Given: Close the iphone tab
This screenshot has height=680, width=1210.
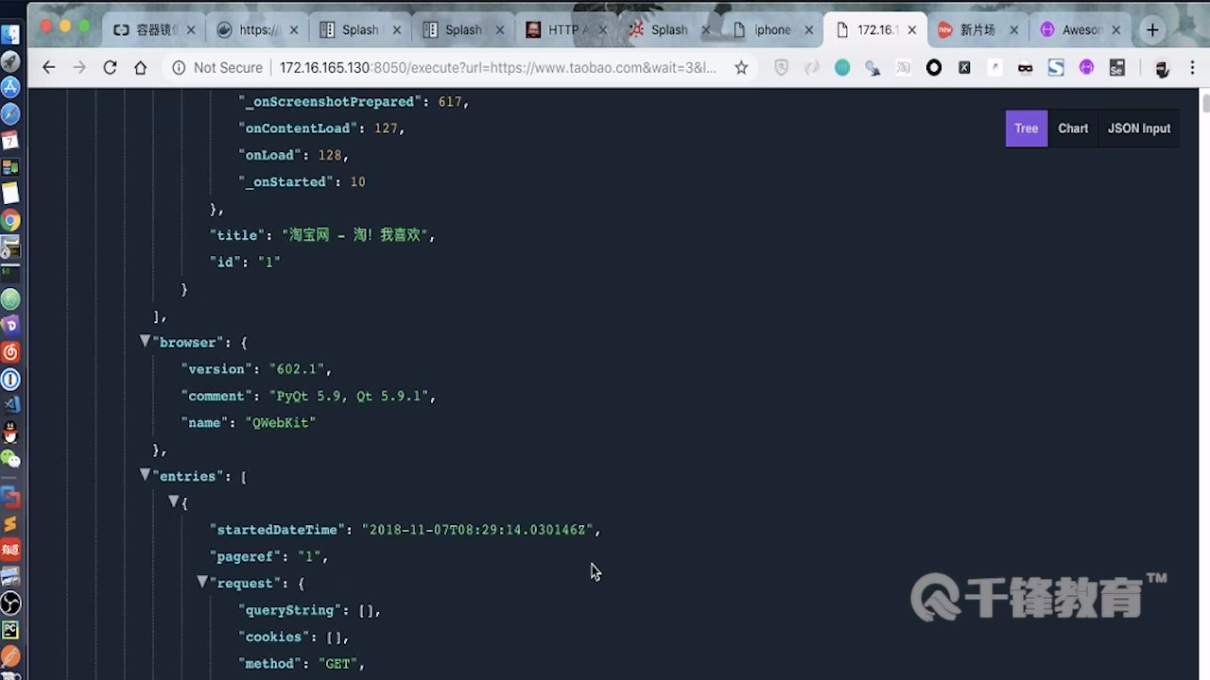Looking at the screenshot, I should (808, 30).
